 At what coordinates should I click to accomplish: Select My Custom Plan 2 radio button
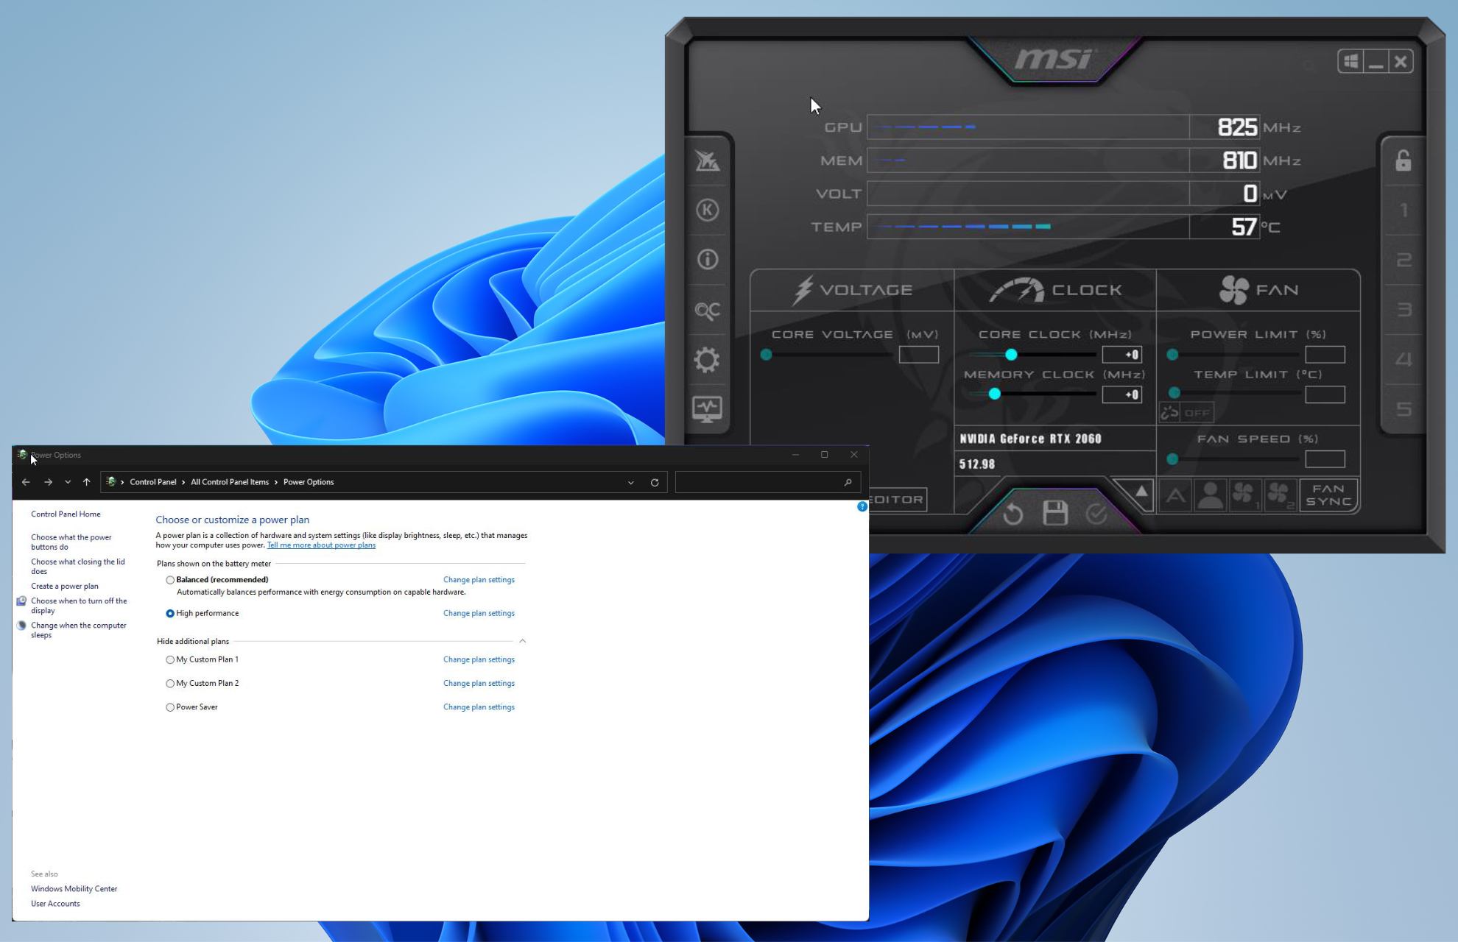[170, 684]
